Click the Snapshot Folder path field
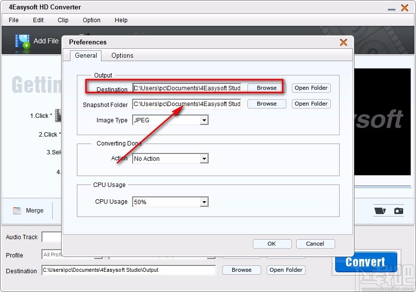Image resolution: width=416 pixels, height=292 pixels. (x=187, y=104)
